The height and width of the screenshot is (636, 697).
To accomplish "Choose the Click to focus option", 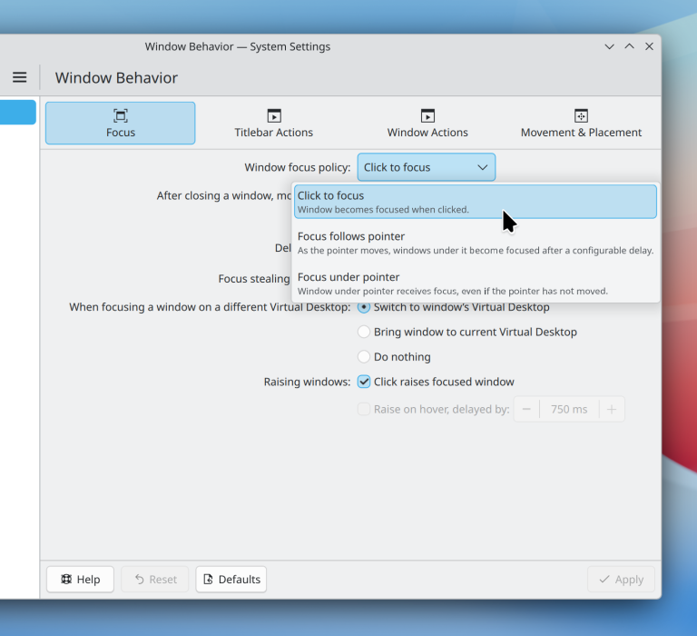I will click(476, 202).
